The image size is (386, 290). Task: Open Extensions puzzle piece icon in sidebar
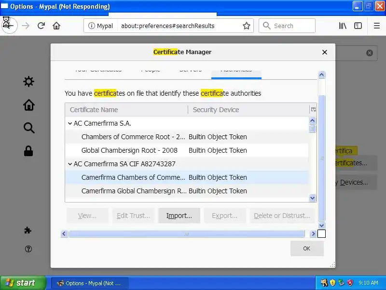point(28,231)
